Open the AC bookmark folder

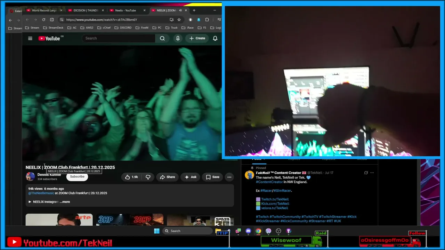72,28
